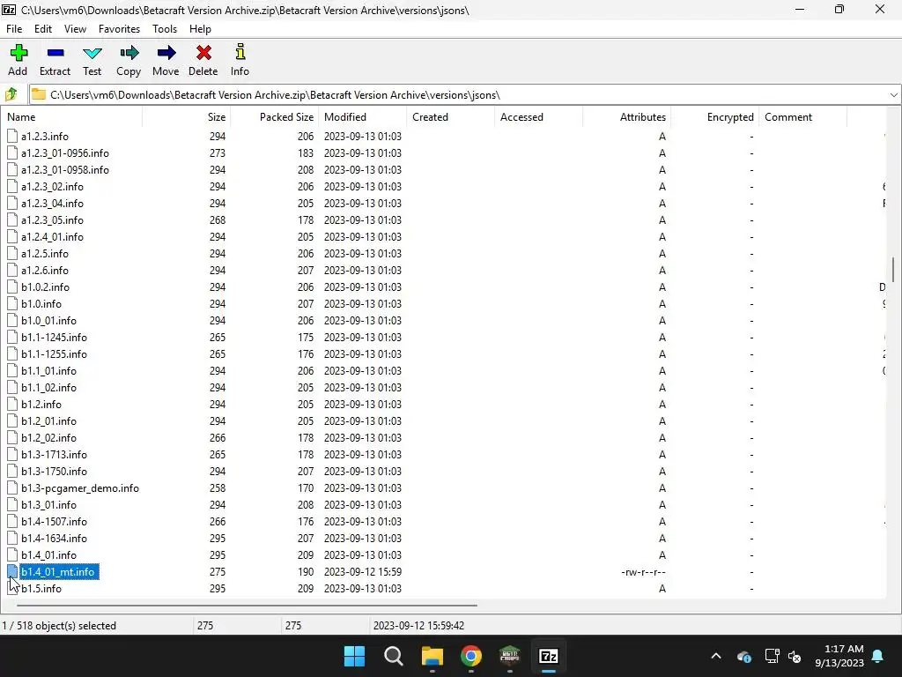This screenshot has width=902, height=677.
Task: Open the Help menu
Action: coord(200,29)
